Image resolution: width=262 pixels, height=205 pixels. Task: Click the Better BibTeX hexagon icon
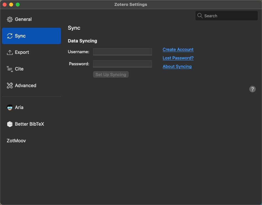(x=10, y=124)
